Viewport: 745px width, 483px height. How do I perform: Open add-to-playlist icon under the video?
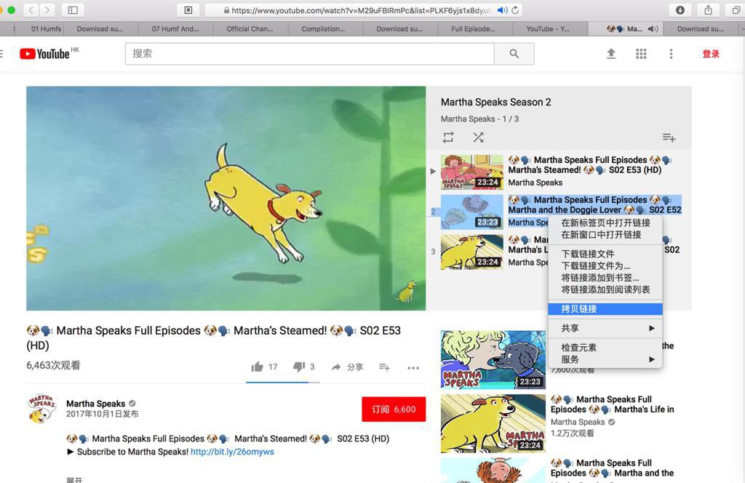point(384,367)
